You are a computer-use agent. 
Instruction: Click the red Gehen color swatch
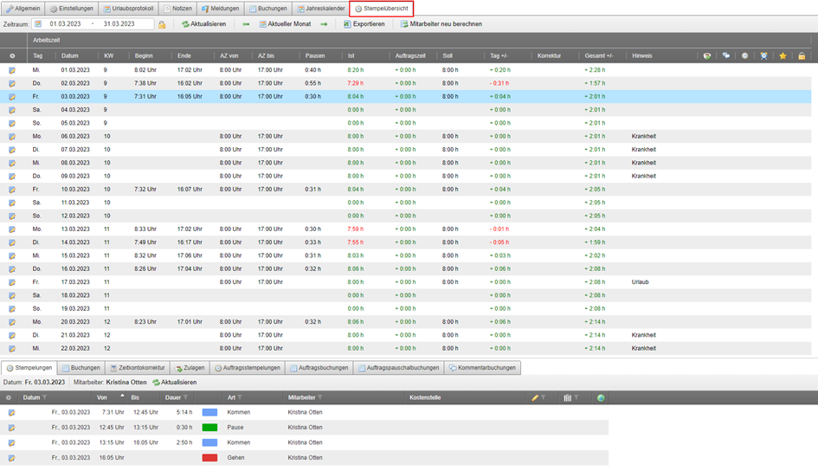[x=210, y=457]
